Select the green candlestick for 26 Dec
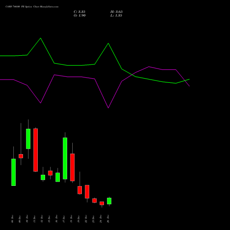 coord(109,201)
